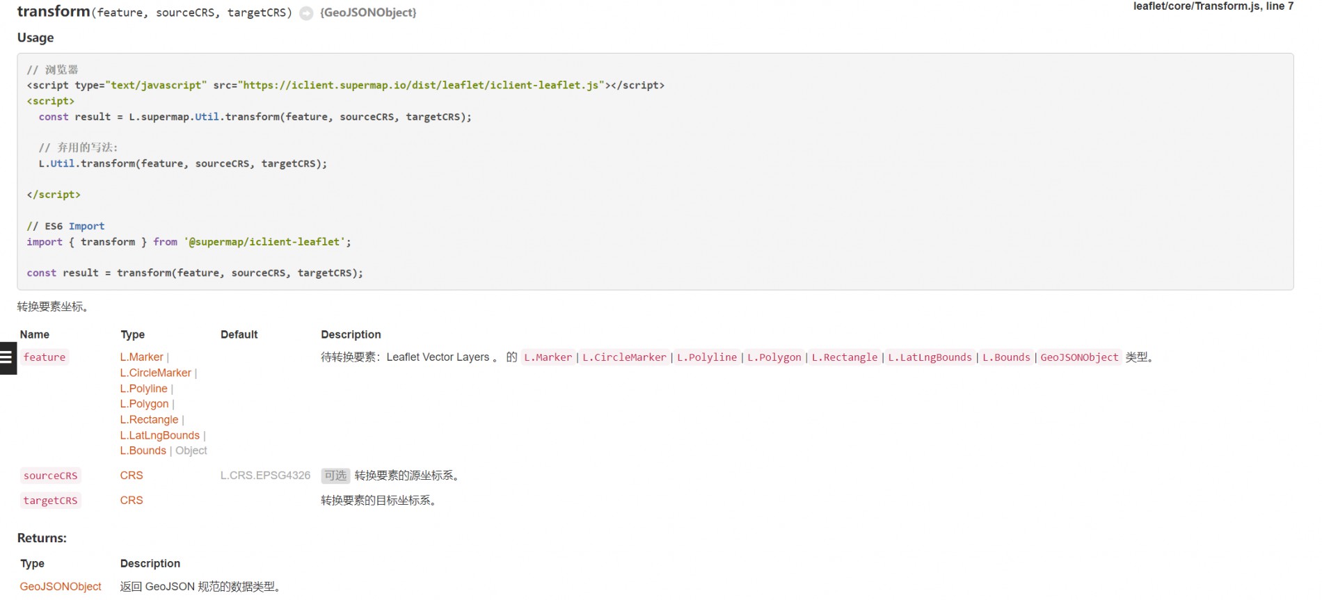Click the 返回 GeoJSON 规范的数据类型 description

[x=201, y=587]
